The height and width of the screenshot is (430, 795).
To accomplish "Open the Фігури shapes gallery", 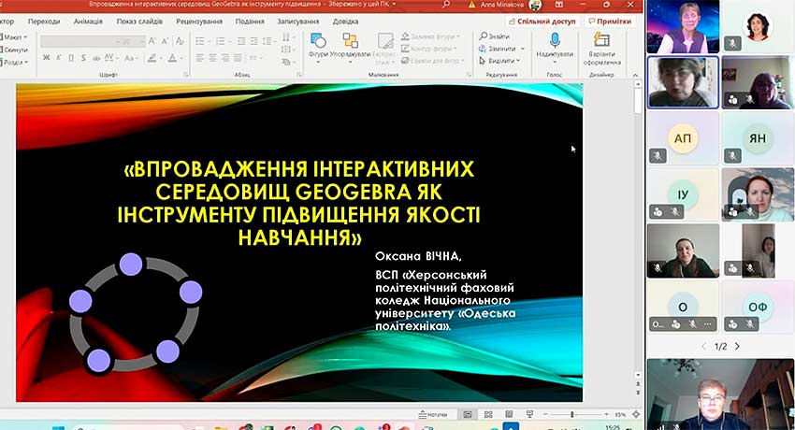I will pos(318,46).
